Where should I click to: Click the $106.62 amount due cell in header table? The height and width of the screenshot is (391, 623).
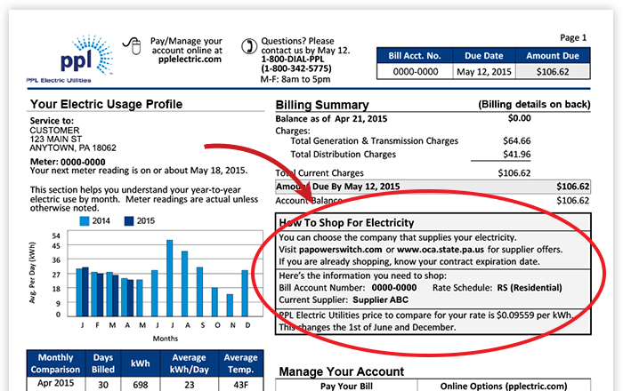pyautogui.click(x=553, y=72)
